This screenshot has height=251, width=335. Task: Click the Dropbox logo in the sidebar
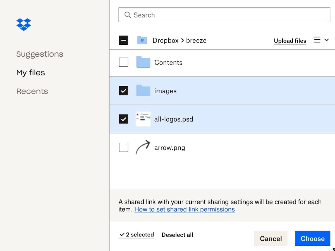tap(23, 25)
